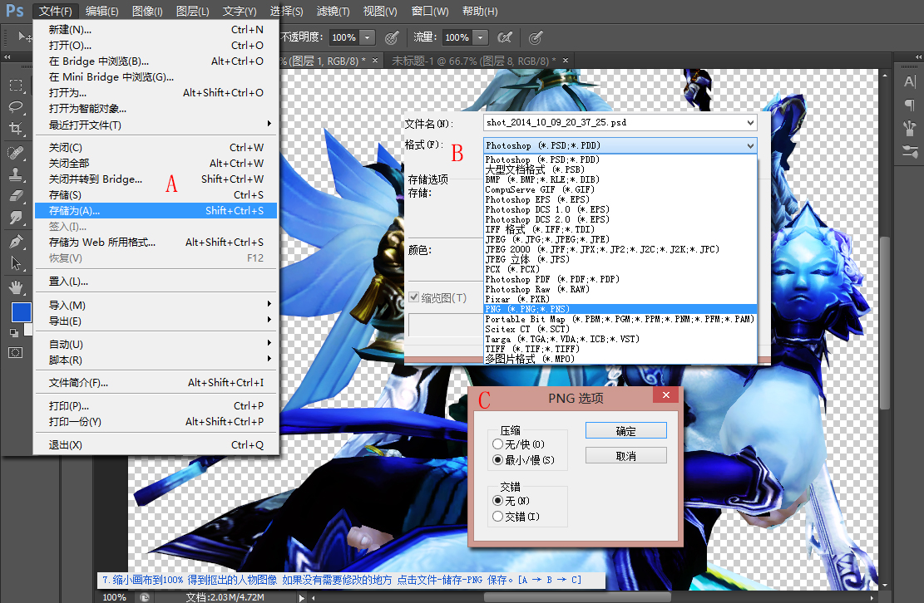The height and width of the screenshot is (603, 924).
Task: Select 交错(I) interlace radio button
Action: pos(498,516)
